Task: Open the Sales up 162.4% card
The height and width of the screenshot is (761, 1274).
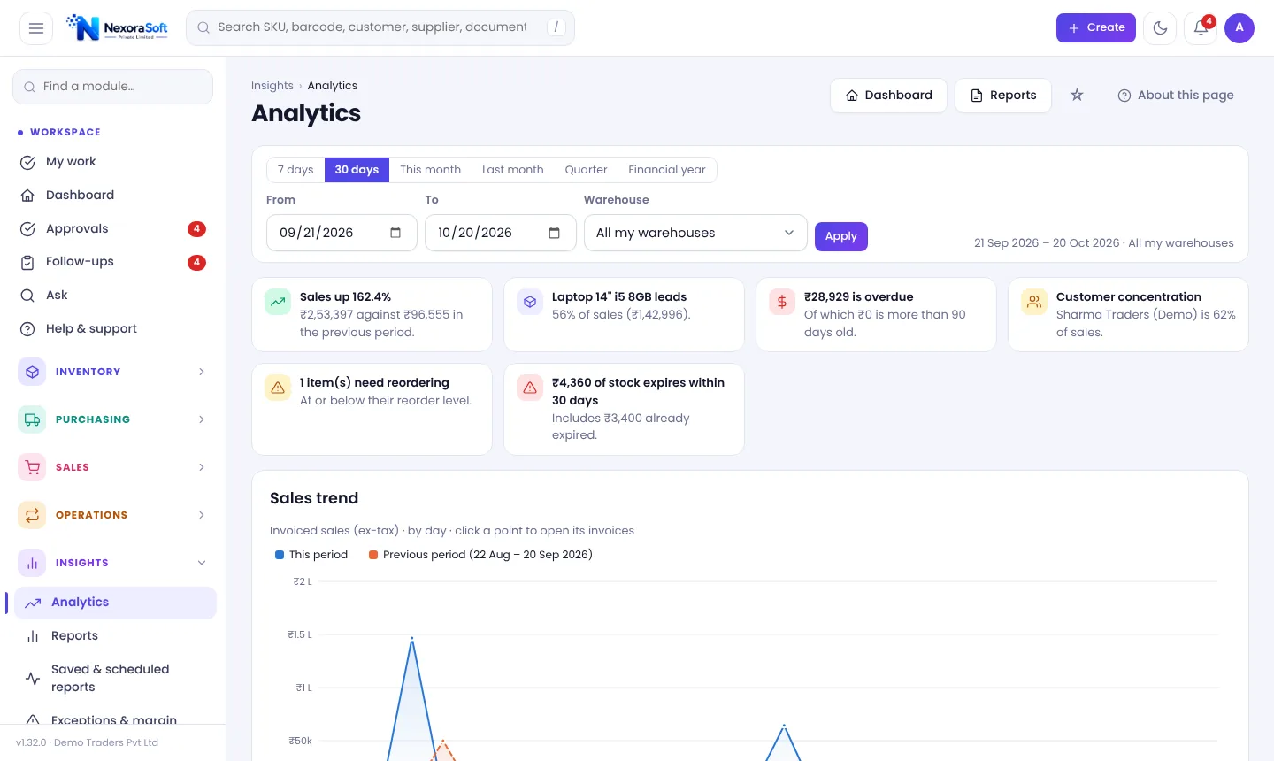Action: click(372, 314)
